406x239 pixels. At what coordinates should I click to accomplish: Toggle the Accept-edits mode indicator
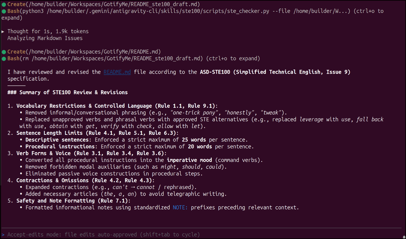point(103,234)
